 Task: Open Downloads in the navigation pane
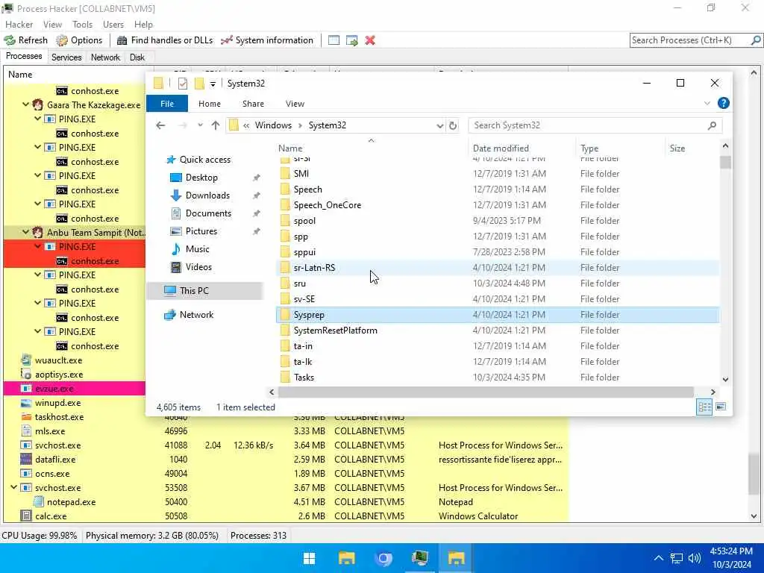[x=207, y=195]
